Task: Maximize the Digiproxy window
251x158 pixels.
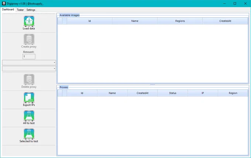Action: click(x=235, y=3)
